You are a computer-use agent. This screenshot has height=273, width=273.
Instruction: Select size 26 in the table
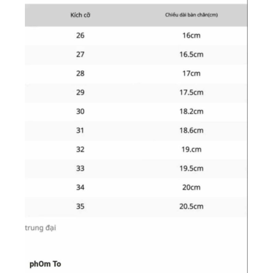click(x=80, y=35)
